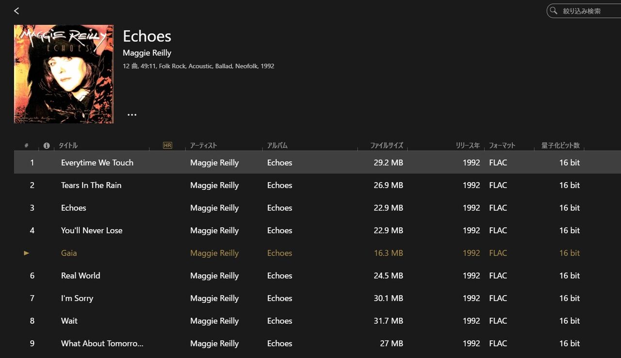Select the track Everytime We Touch
The image size is (621, 358).
(x=97, y=163)
